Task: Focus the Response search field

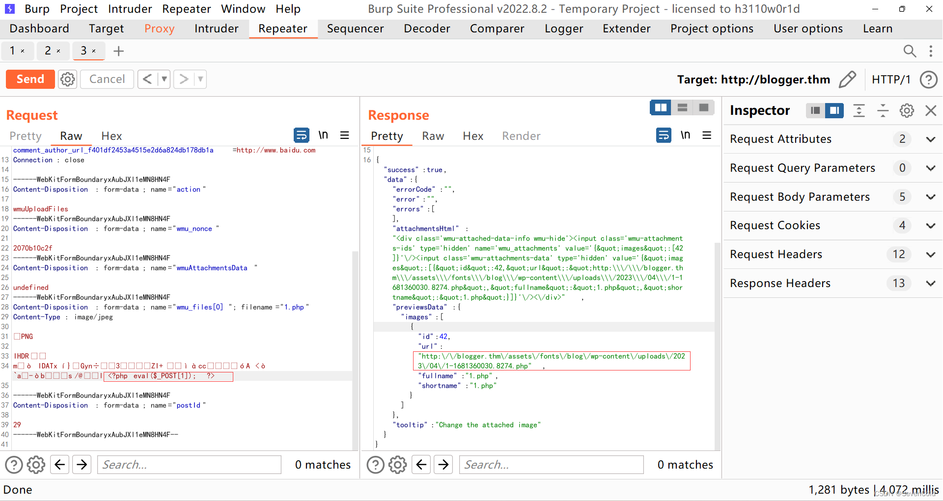Action: point(552,464)
